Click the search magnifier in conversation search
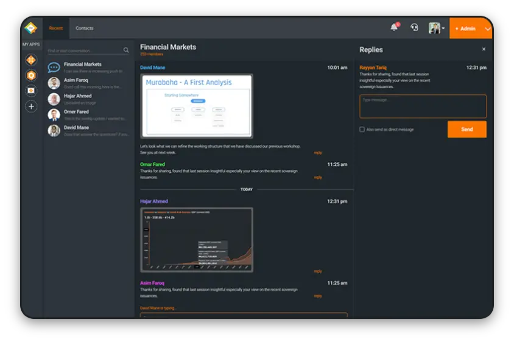This screenshot has width=514, height=342. [x=126, y=51]
